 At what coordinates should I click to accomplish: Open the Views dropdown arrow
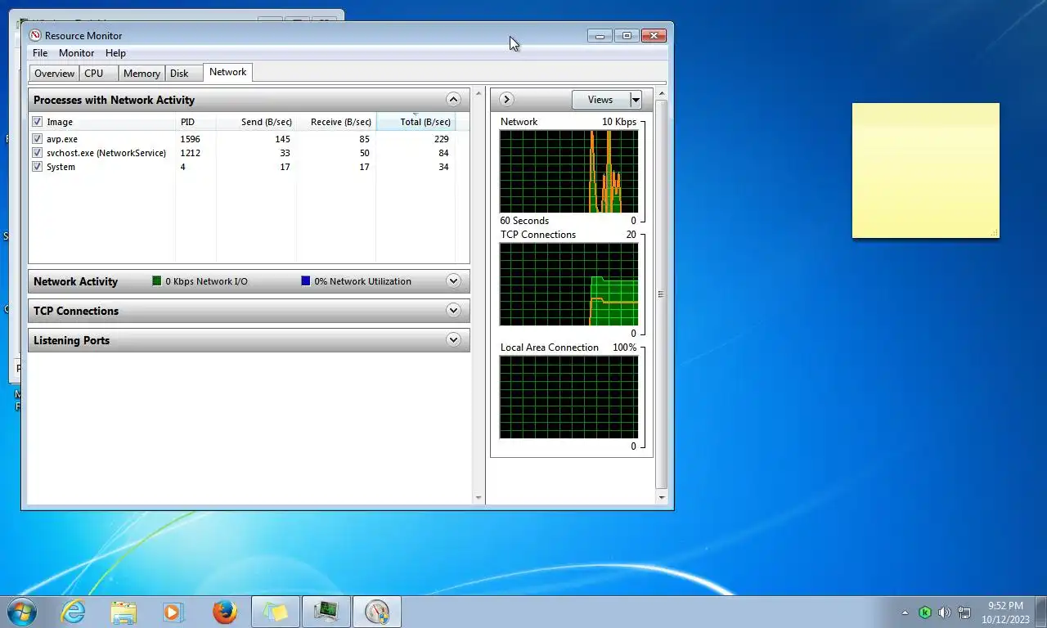click(x=636, y=100)
